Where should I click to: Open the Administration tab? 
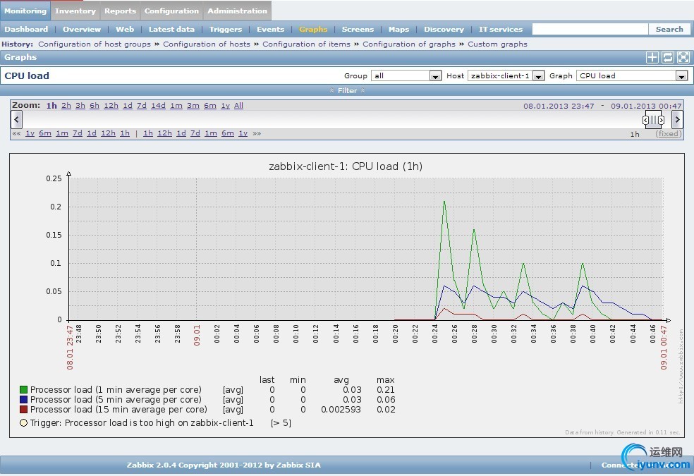[x=237, y=11]
